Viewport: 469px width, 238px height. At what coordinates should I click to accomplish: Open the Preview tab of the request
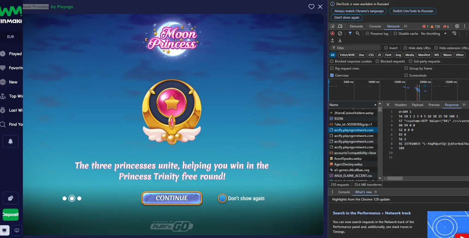pyautogui.click(x=434, y=105)
